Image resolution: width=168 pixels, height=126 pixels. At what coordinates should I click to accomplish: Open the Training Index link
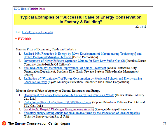point(37,9)
